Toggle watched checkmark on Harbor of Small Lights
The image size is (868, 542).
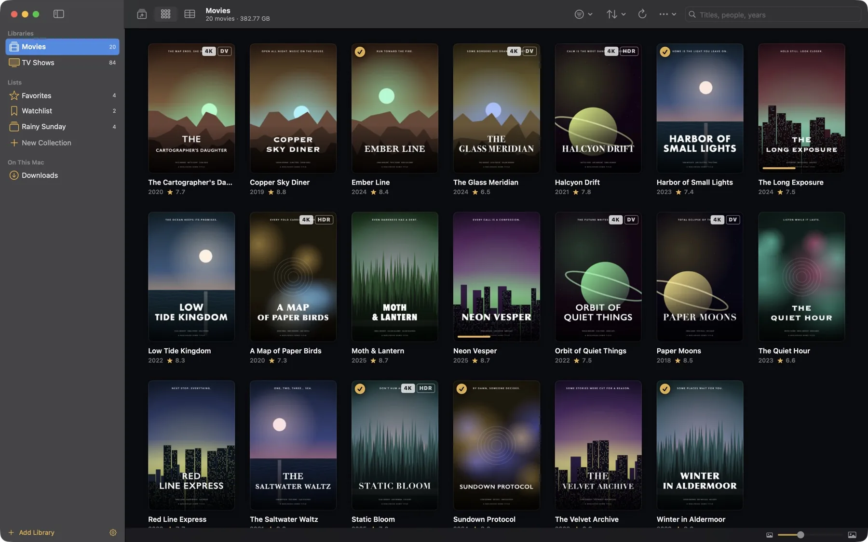665,52
